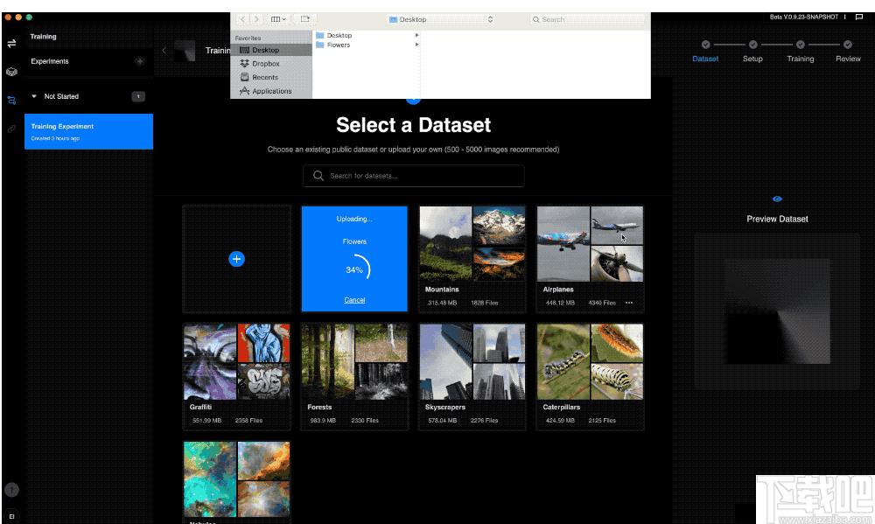Expand the Flowers folder arrow in file list
This screenshot has height=524, width=875.
click(416, 45)
